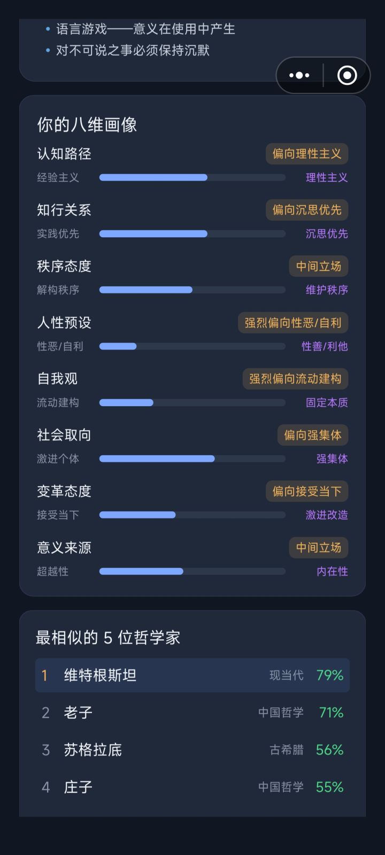The width and height of the screenshot is (385, 855).
Task: Tap the 你的八维画像 heading
Action: [87, 125]
